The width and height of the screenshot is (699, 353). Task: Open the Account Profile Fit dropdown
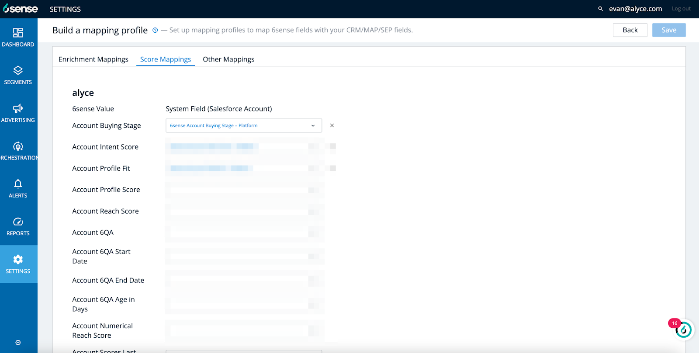click(244, 168)
